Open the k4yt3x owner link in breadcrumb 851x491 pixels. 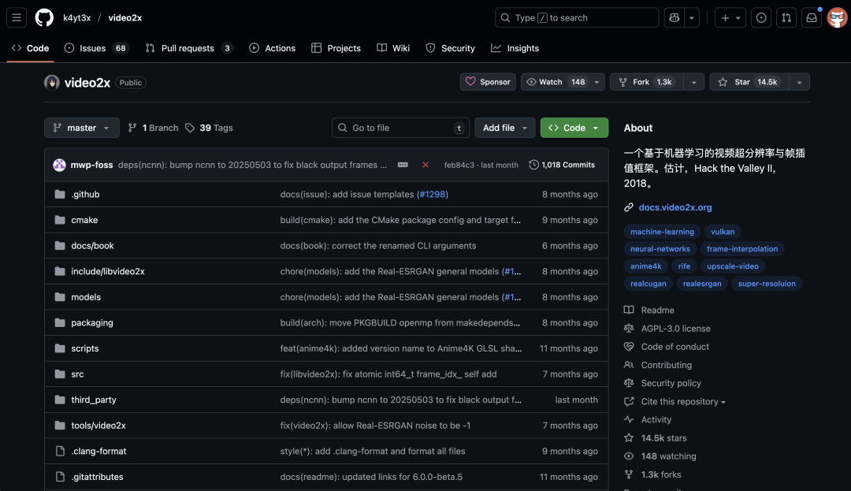coord(77,18)
